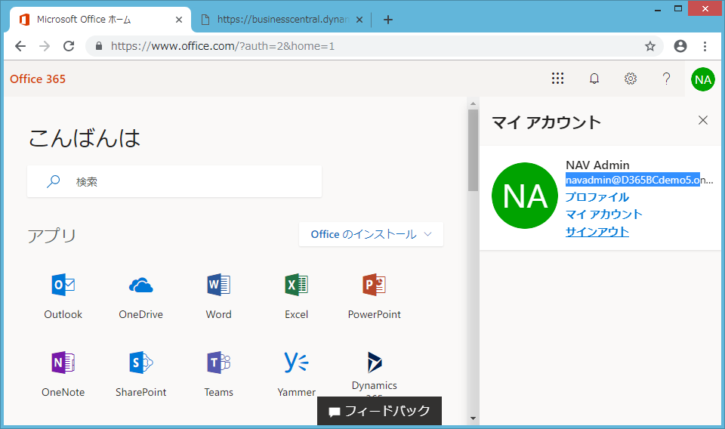
Task: Open the Yammer app
Action: [x=296, y=374]
